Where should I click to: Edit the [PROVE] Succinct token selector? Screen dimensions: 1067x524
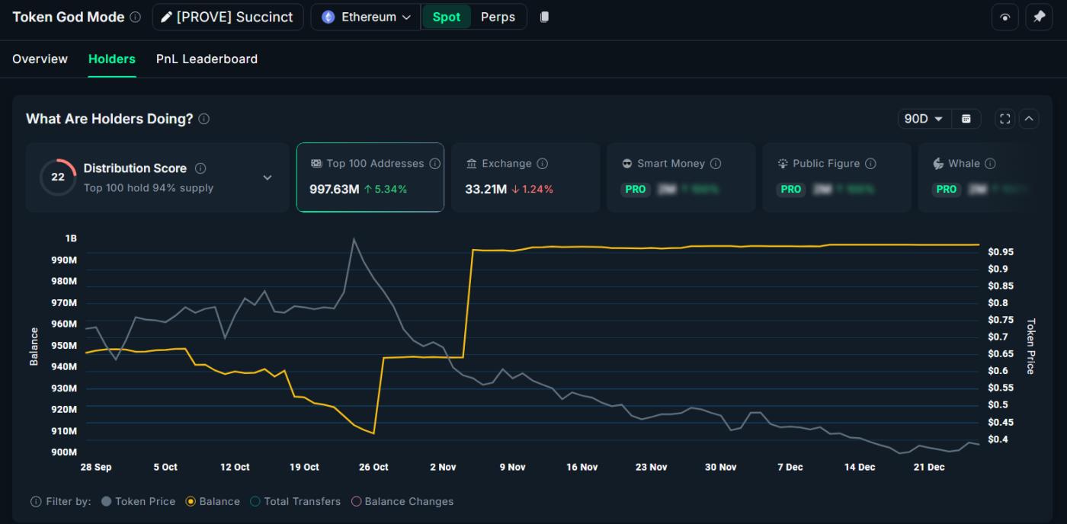click(x=227, y=17)
